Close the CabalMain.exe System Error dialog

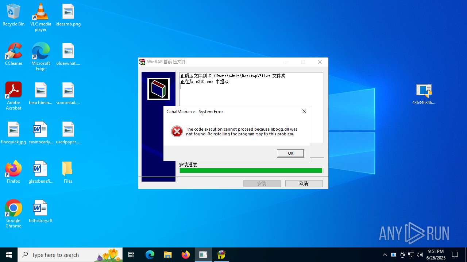(304, 111)
